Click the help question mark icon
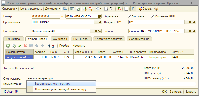199x96 pixels. pos(156,9)
